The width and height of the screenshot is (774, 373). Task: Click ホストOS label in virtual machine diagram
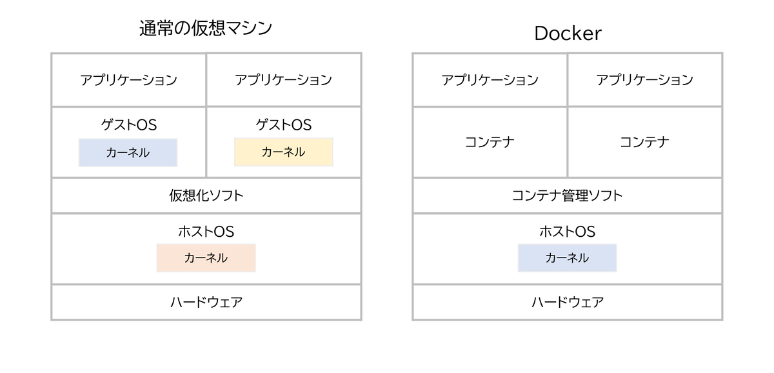coord(206,231)
